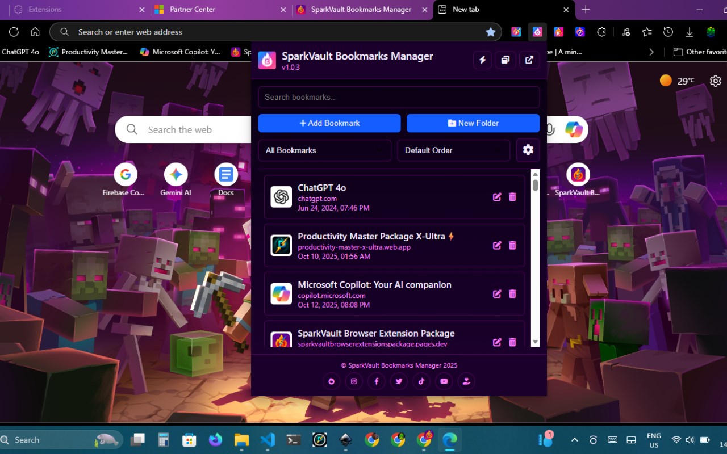The height and width of the screenshot is (454, 727).
Task: Delete the SparkVault Browser Extension Package bookmark
Action: [512, 342]
